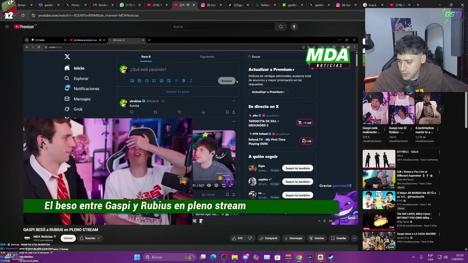
Task: Click the browser address bar URL
Action: click(x=88, y=15)
